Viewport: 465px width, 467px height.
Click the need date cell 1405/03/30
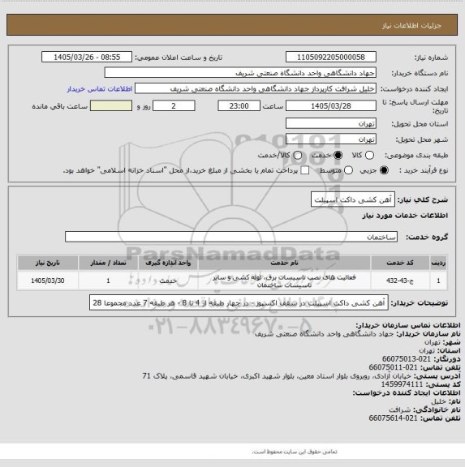pyautogui.click(x=48, y=281)
